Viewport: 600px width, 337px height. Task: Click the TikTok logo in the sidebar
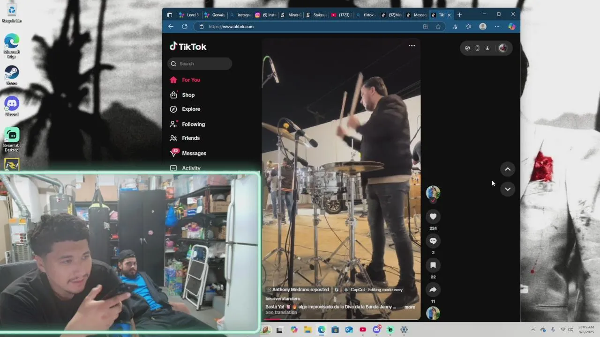[188, 46]
